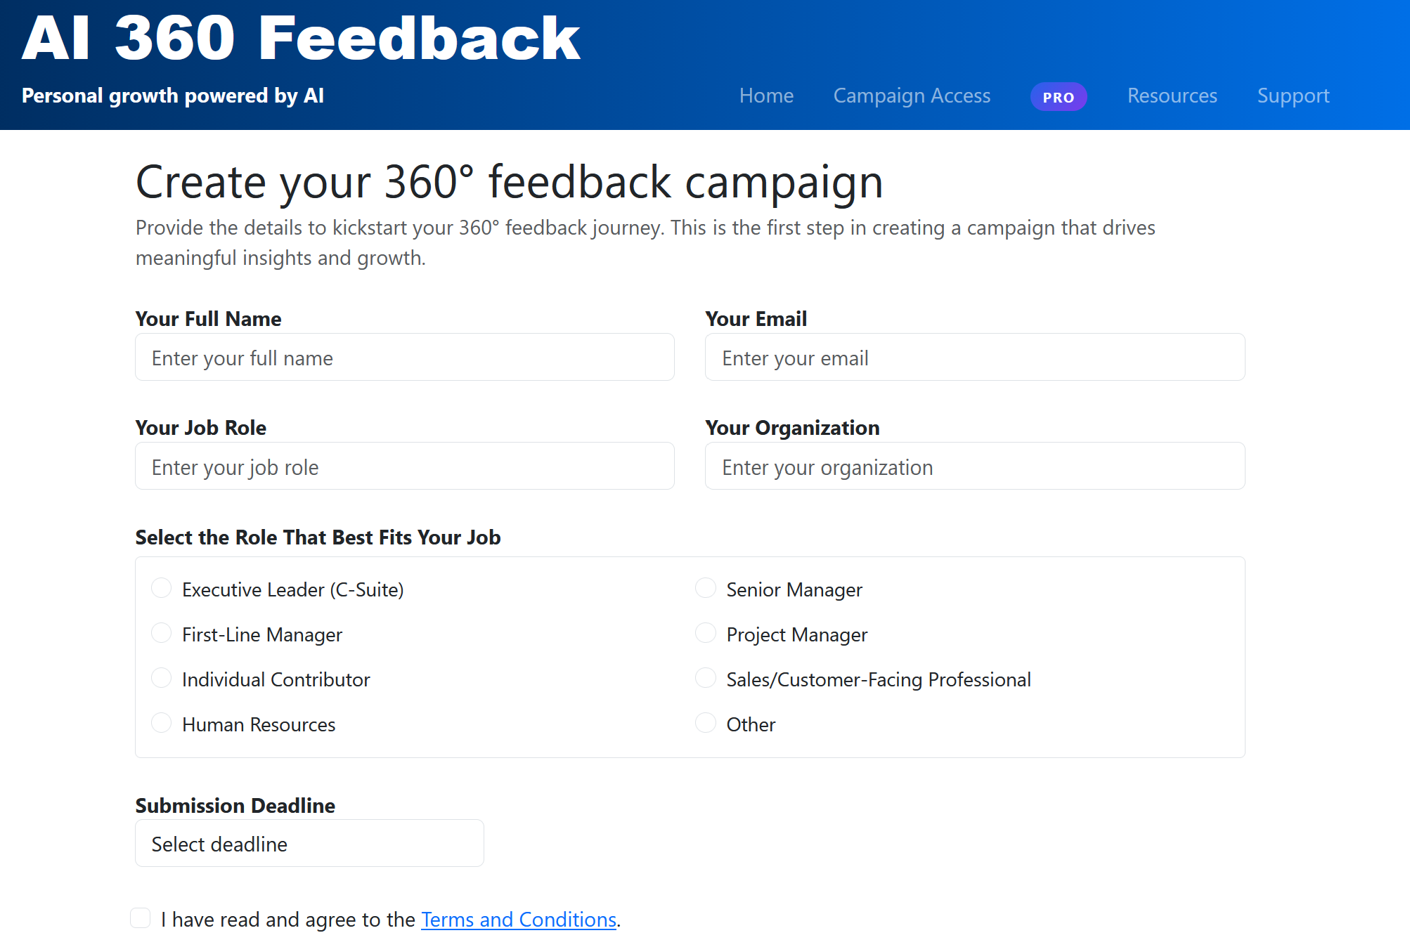Open the Terms and Conditions link
Image resolution: width=1410 pixels, height=940 pixels.
518,919
